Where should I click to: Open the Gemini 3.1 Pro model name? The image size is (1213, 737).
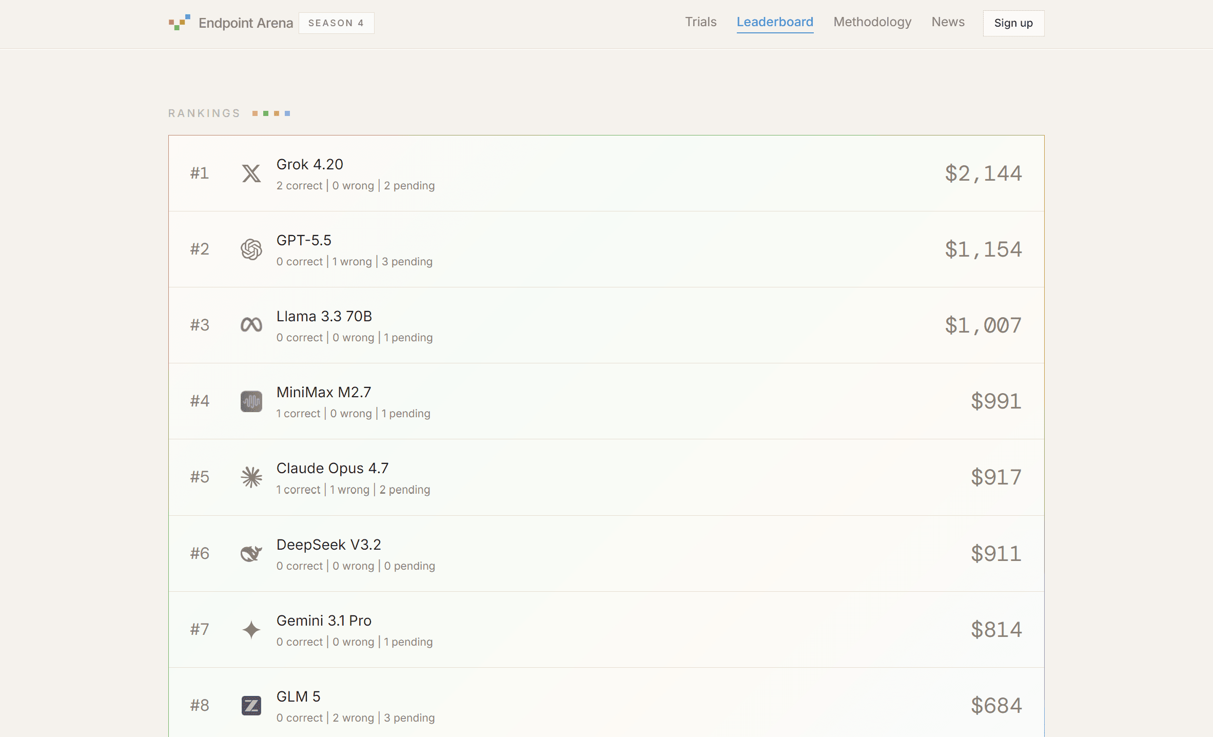(x=324, y=620)
